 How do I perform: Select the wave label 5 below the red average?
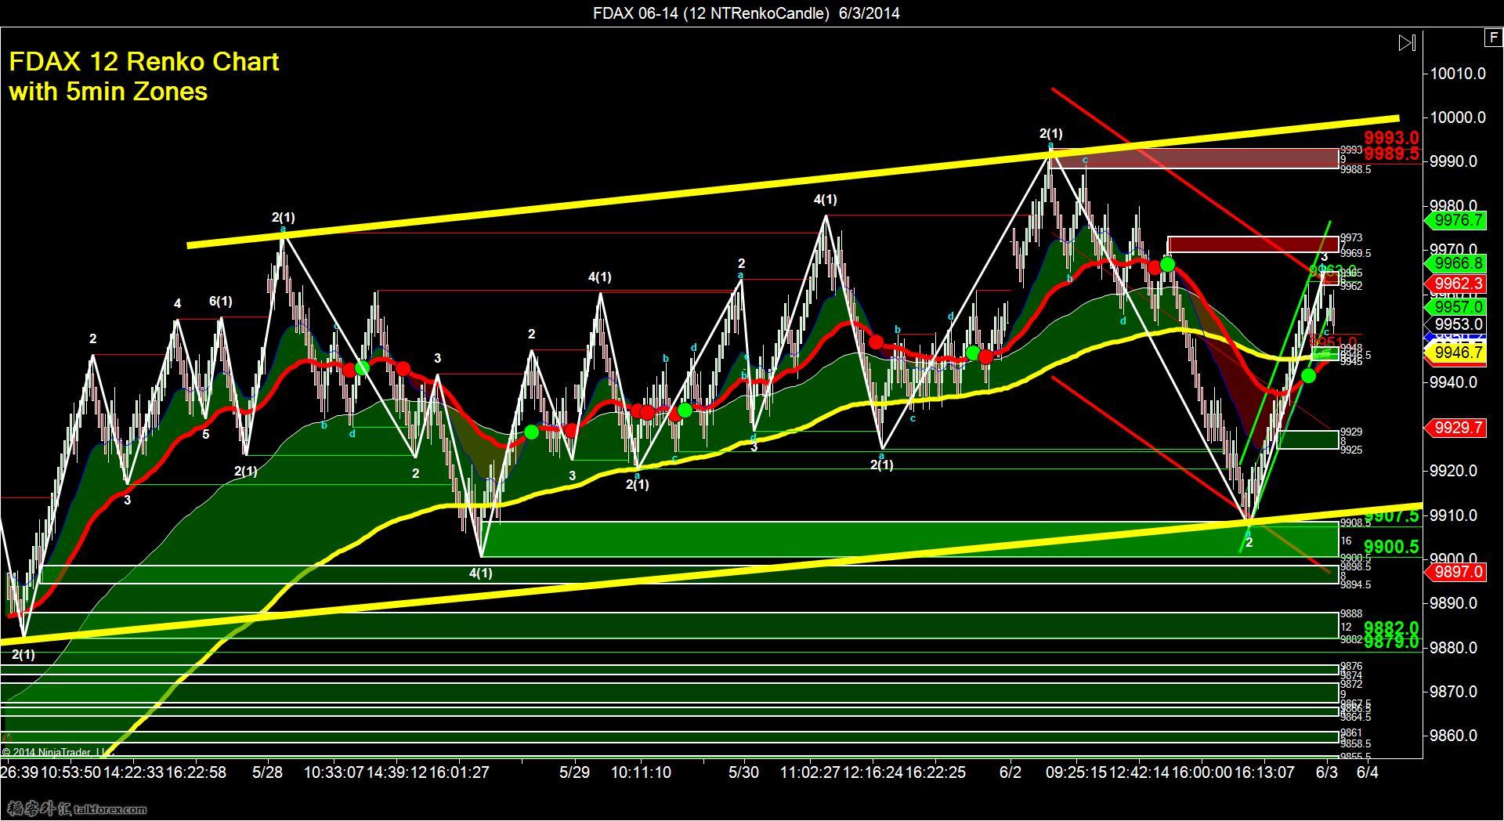(x=206, y=434)
